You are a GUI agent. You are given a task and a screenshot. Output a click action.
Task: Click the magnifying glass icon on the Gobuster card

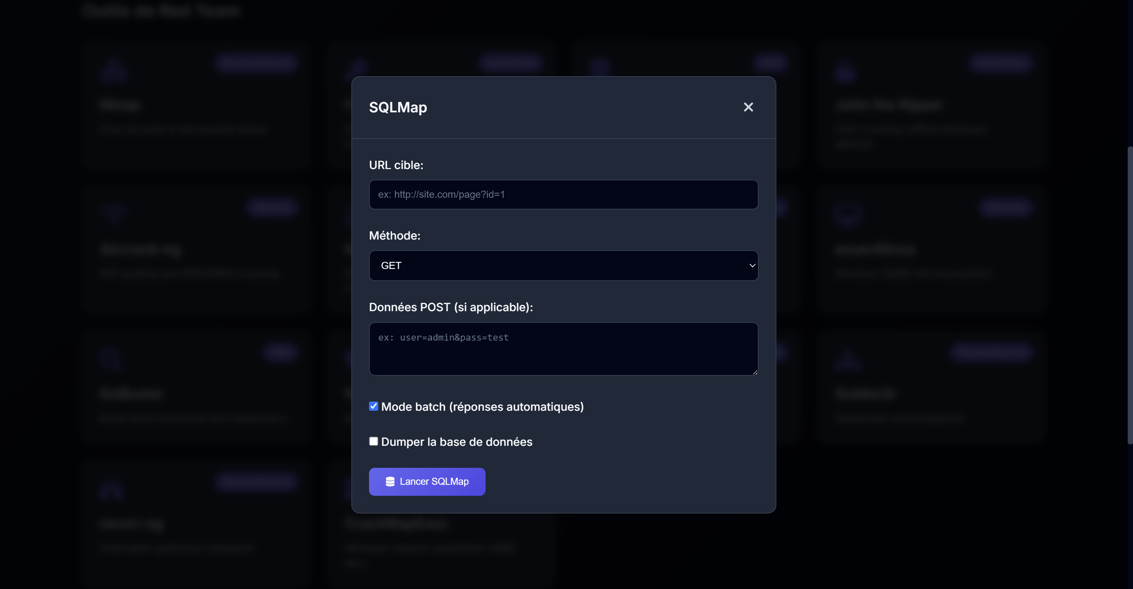[x=111, y=358]
